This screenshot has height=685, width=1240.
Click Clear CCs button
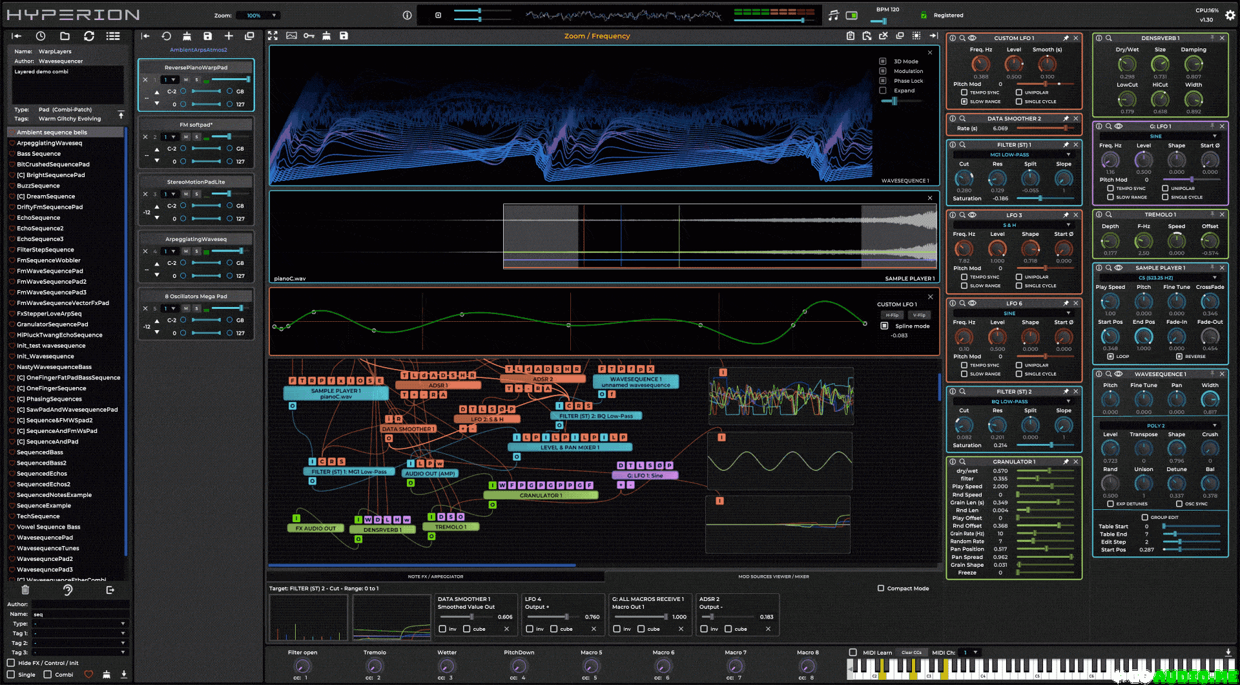tap(911, 652)
